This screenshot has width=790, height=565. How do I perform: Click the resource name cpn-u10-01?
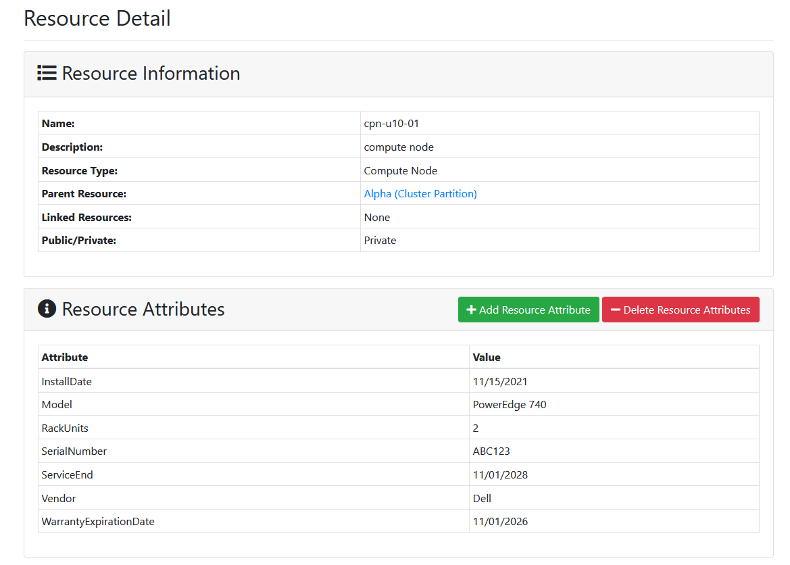point(391,124)
